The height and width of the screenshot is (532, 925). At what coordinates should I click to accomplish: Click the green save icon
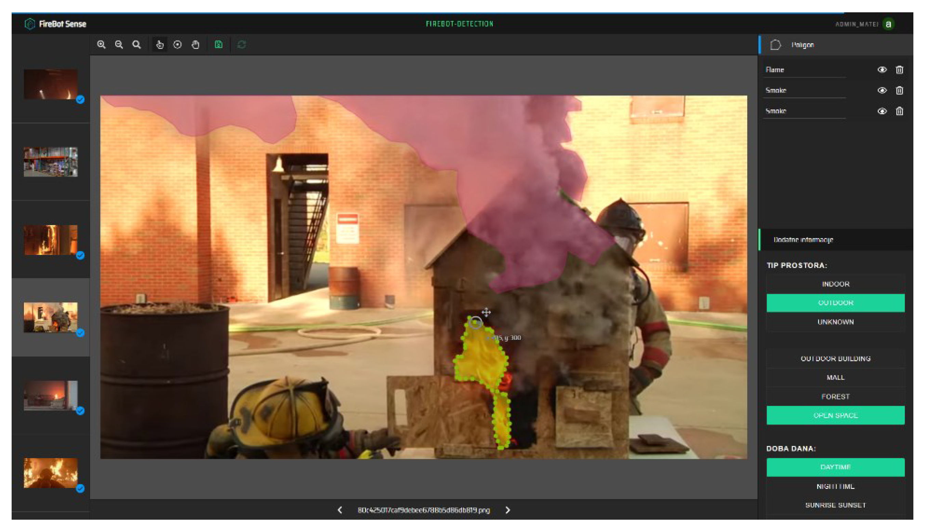pyautogui.click(x=219, y=44)
